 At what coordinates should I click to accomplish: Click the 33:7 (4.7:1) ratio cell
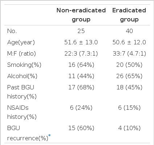(129, 53)
